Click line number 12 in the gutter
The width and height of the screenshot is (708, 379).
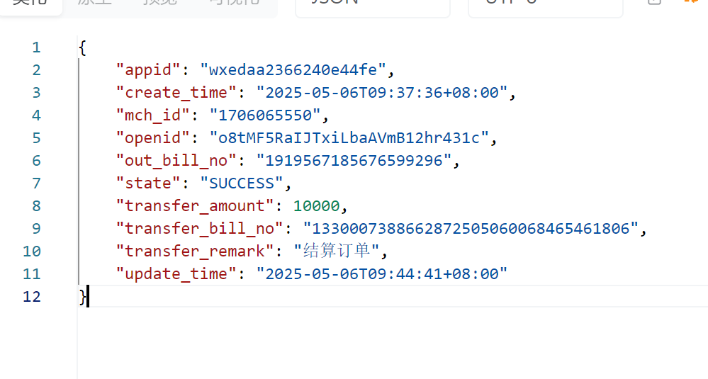[x=32, y=296]
